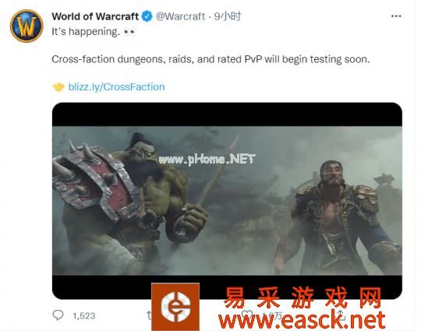The image size is (421, 331).
Task: Click the www.pHome.NET watermark on video
Action: click(x=207, y=160)
